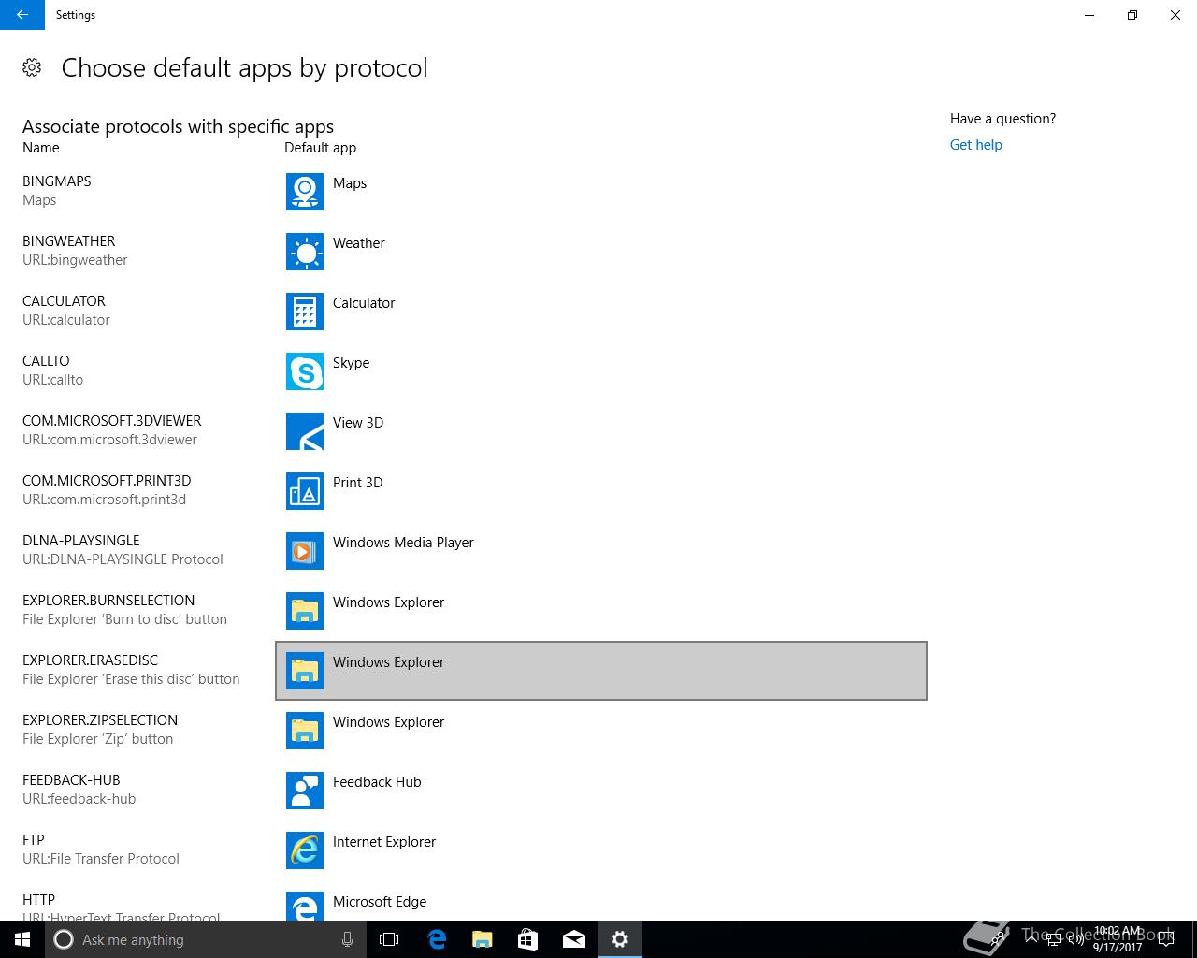Viewport: 1197px width, 958px height.
Task: Click the Calculator app icon
Action: pyautogui.click(x=305, y=312)
